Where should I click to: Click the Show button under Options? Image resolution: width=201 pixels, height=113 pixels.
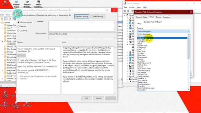22,56
